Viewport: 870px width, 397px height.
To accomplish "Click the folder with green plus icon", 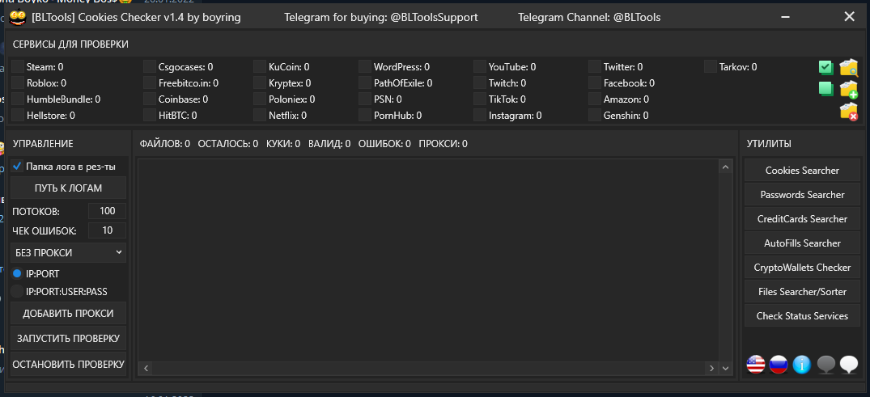I will tap(849, 89).
